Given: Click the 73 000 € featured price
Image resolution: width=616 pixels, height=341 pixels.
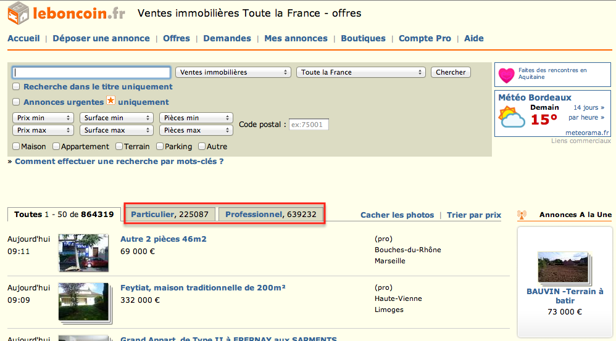Looking at the screenshot, I should tap(565, 312).
